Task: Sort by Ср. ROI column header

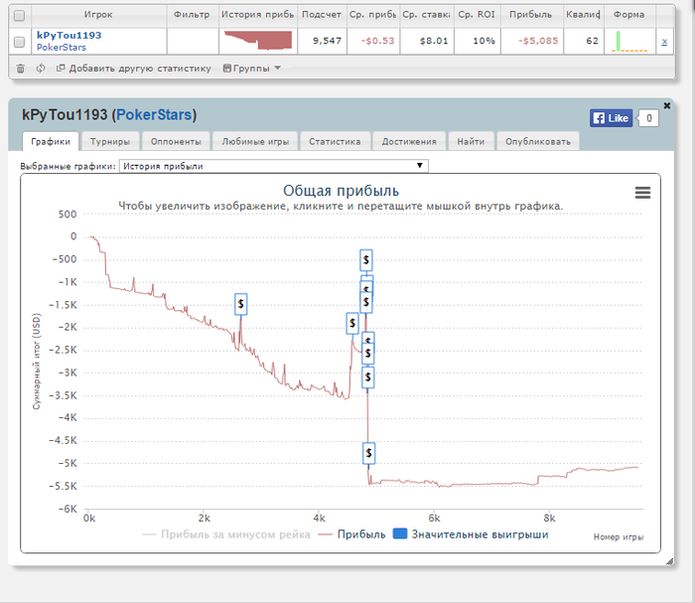Action: coord(477,15)
